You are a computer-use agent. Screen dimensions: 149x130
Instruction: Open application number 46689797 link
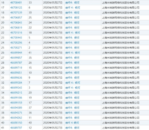click(16, 128)
